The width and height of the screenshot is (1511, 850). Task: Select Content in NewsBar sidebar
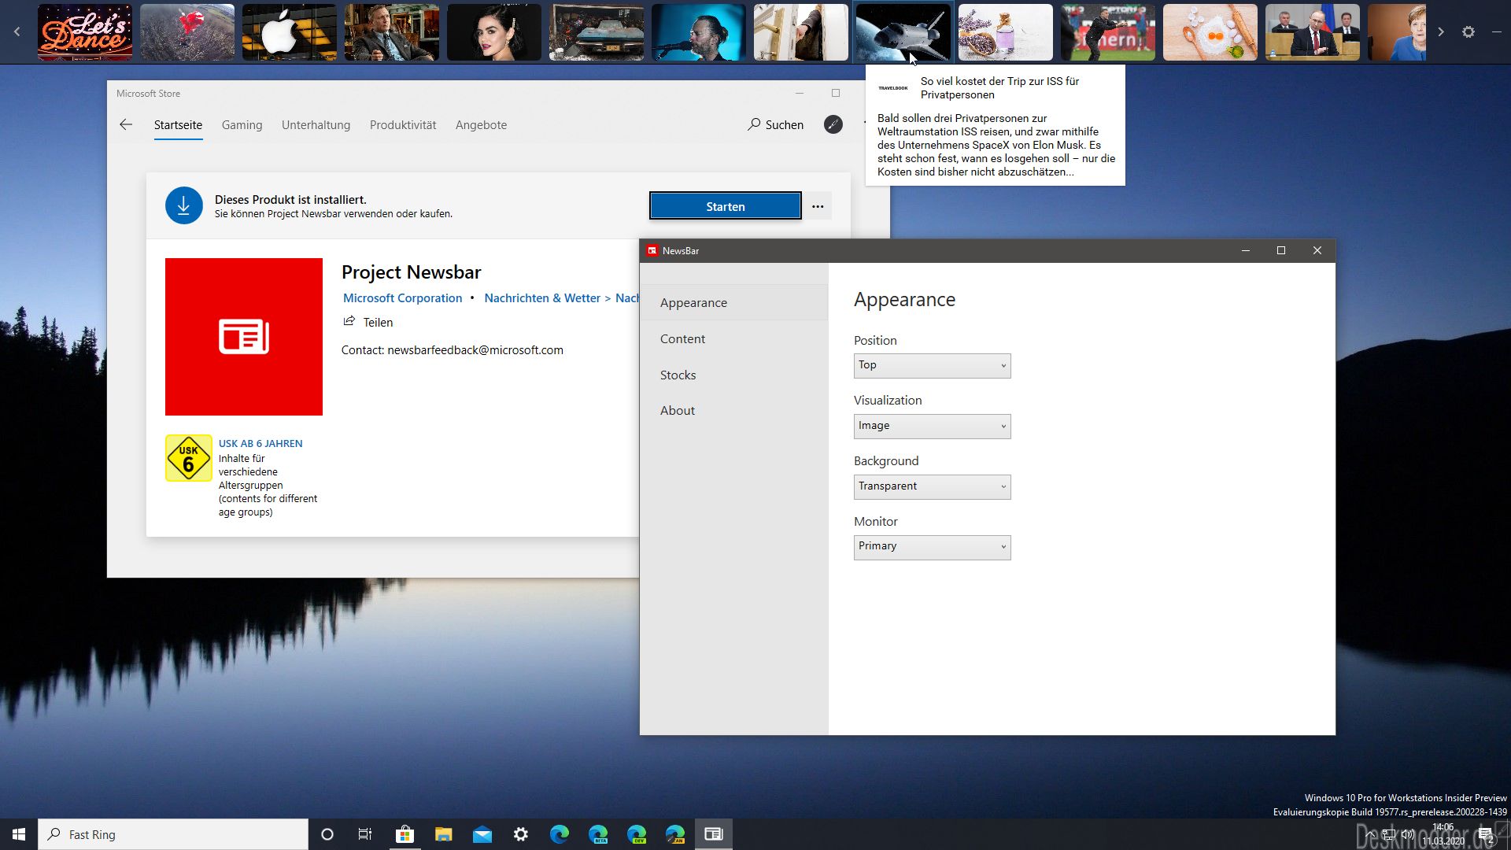click(733, 338)
